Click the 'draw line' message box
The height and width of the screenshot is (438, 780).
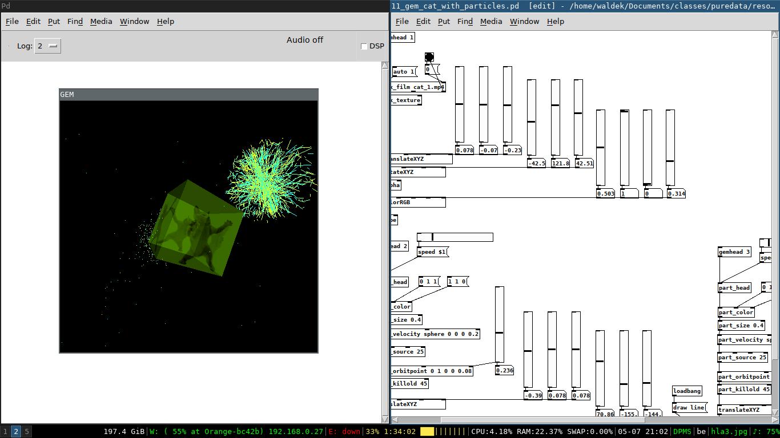[689, 407]
